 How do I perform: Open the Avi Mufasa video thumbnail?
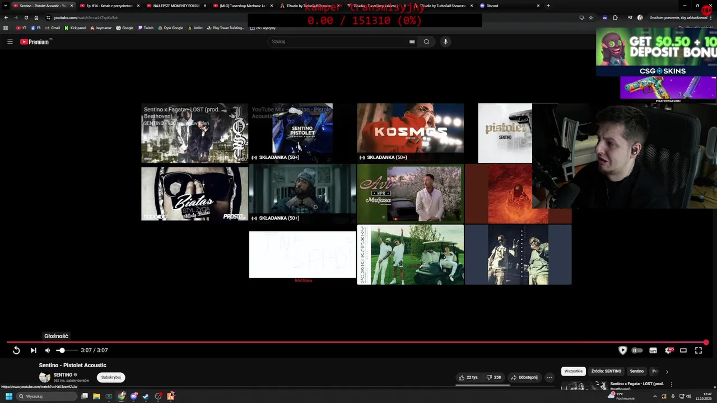410,194
